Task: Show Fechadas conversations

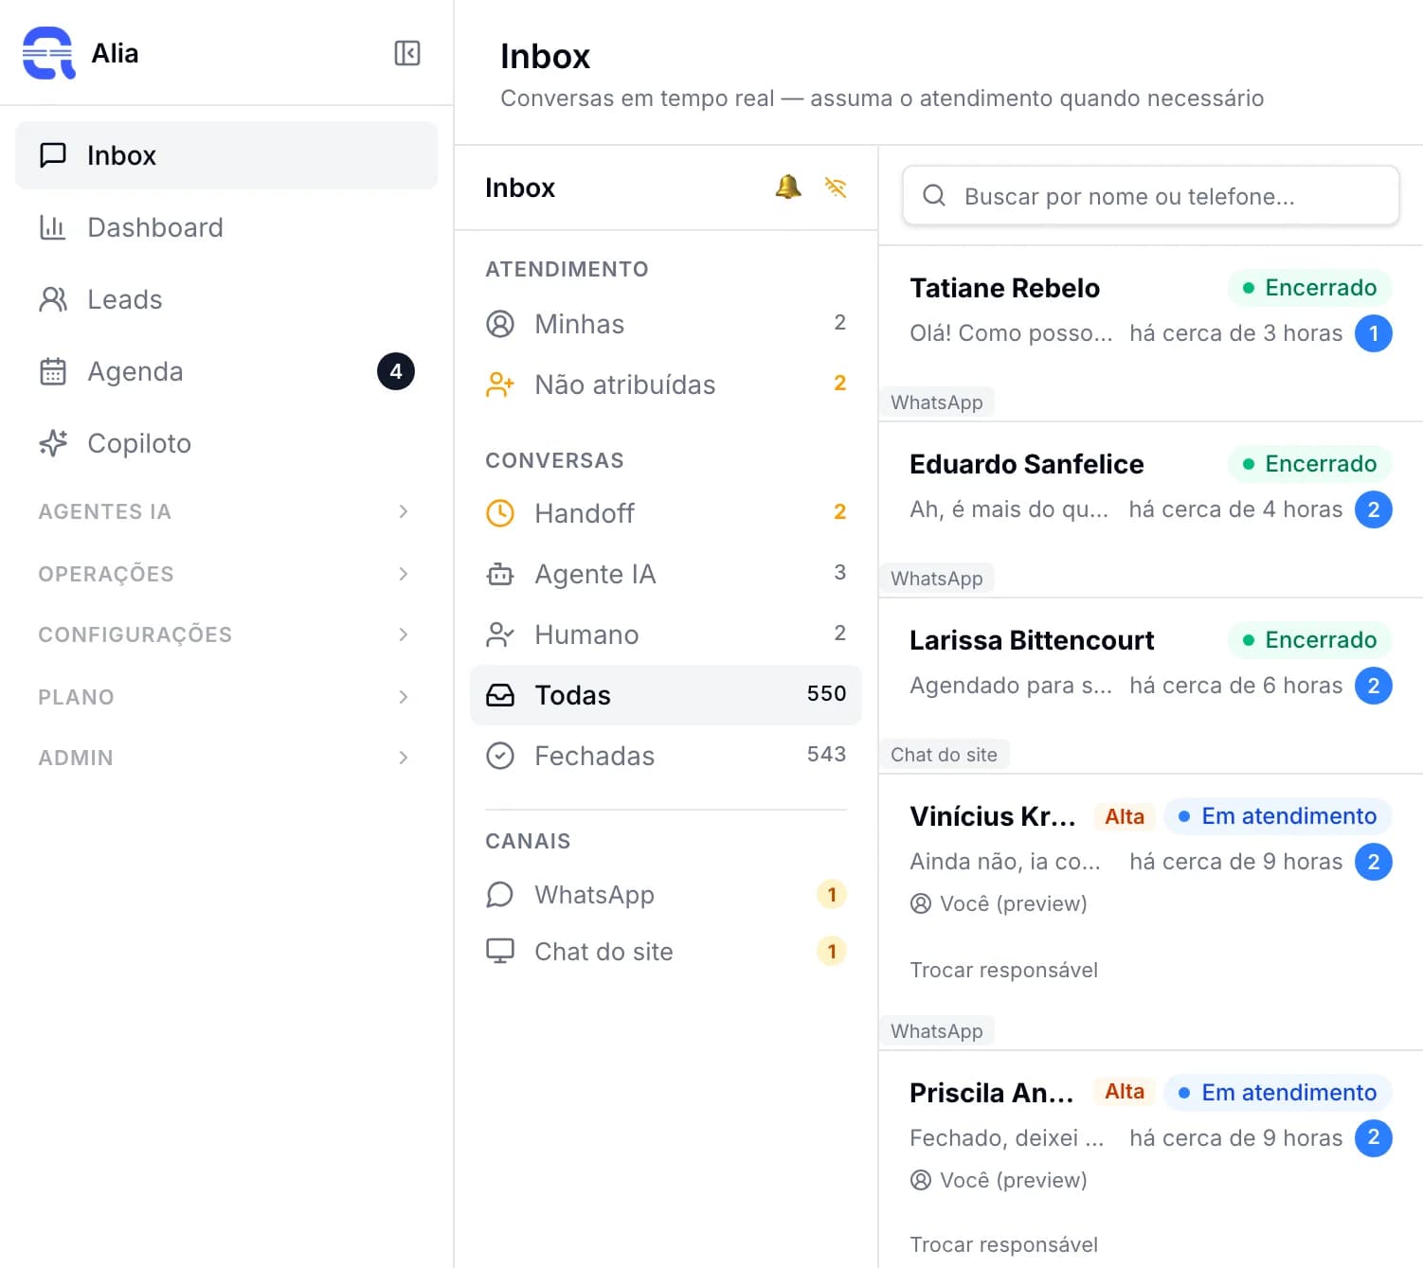Action: 666,756
